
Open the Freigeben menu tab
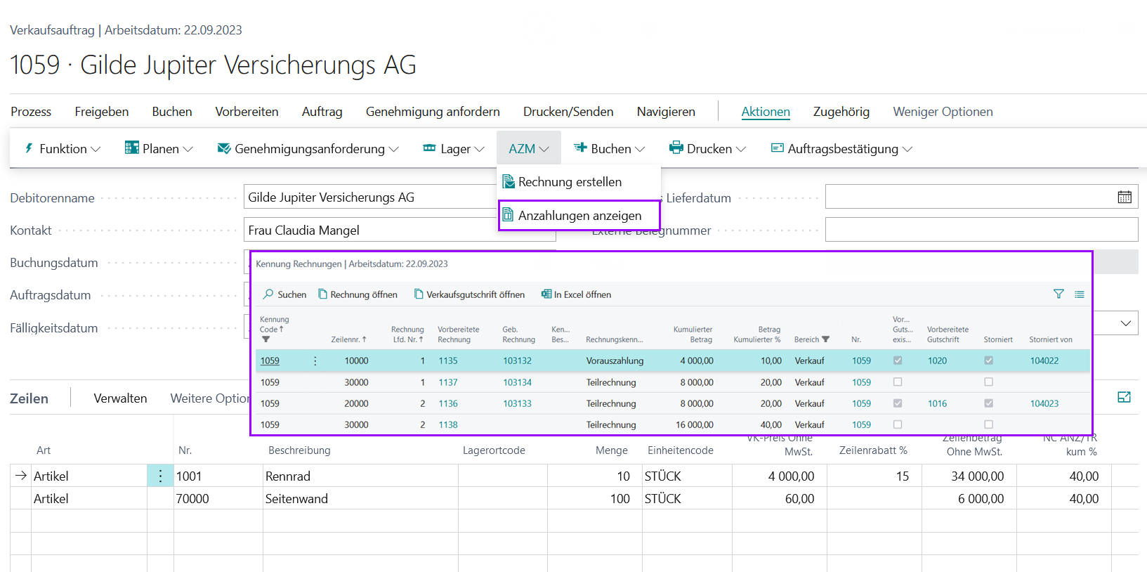[x=102, y=112]
